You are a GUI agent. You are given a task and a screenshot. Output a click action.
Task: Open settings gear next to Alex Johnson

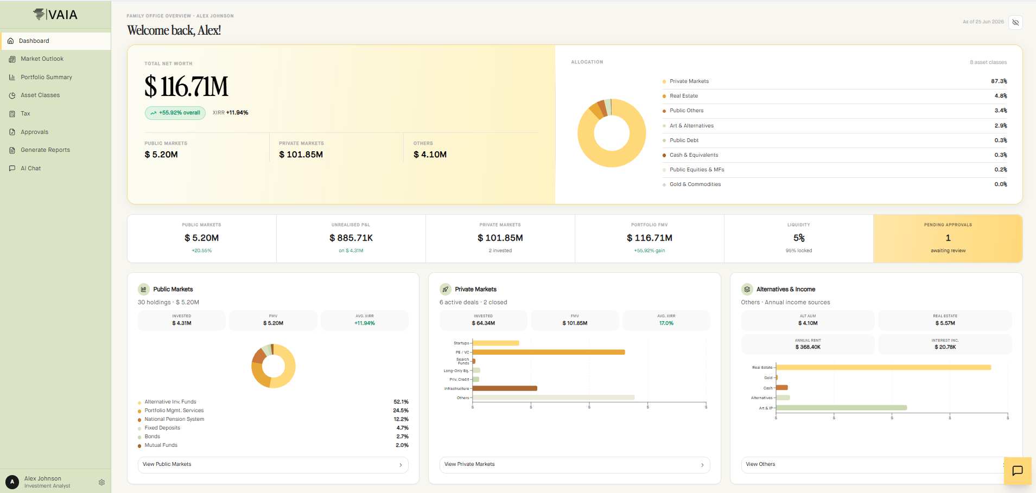101,482
